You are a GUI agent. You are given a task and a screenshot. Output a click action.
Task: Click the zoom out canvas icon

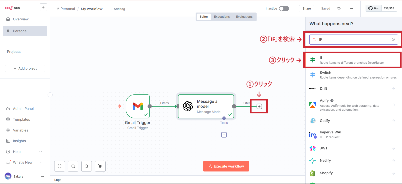point(86,166)
